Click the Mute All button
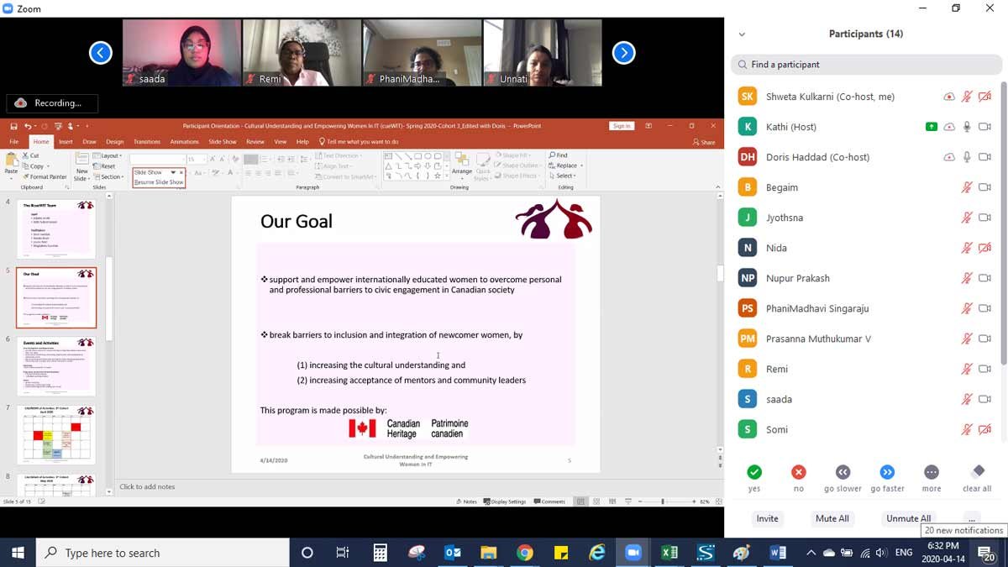This screenshot has height=567, width=1008. point(832,518)
